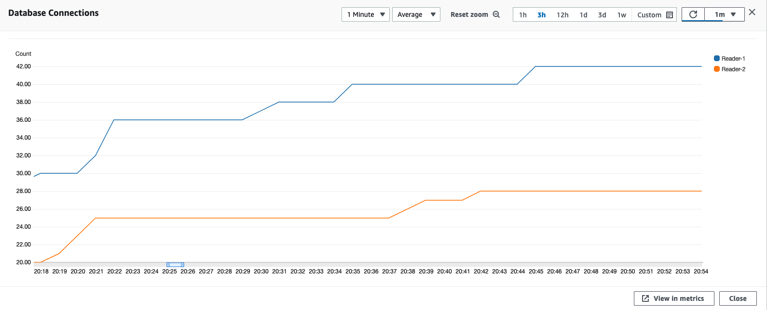The height and width of the screenshot is (310, 767).
Task: Open the 1 Minute period dropdown
Action: pyautogui.click(x=366, y=14)
